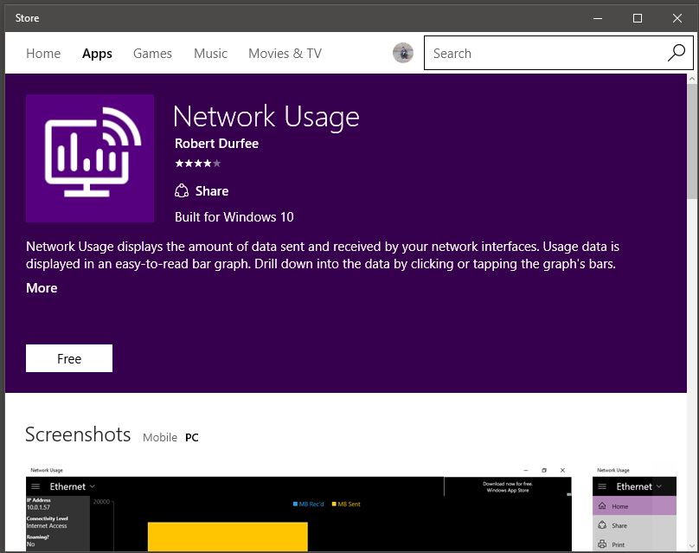Image resolution: width=699 pixels, height=553 pixels.
Task: Click the yellow MB Sent color swatch
Action: (x=335, y=504)
